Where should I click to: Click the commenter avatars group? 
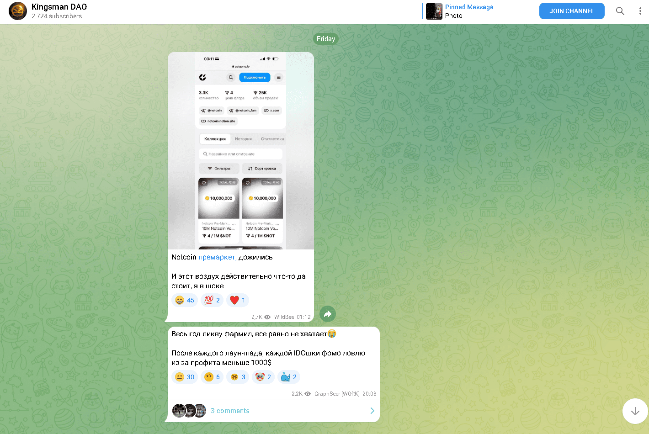coord(189,411)
